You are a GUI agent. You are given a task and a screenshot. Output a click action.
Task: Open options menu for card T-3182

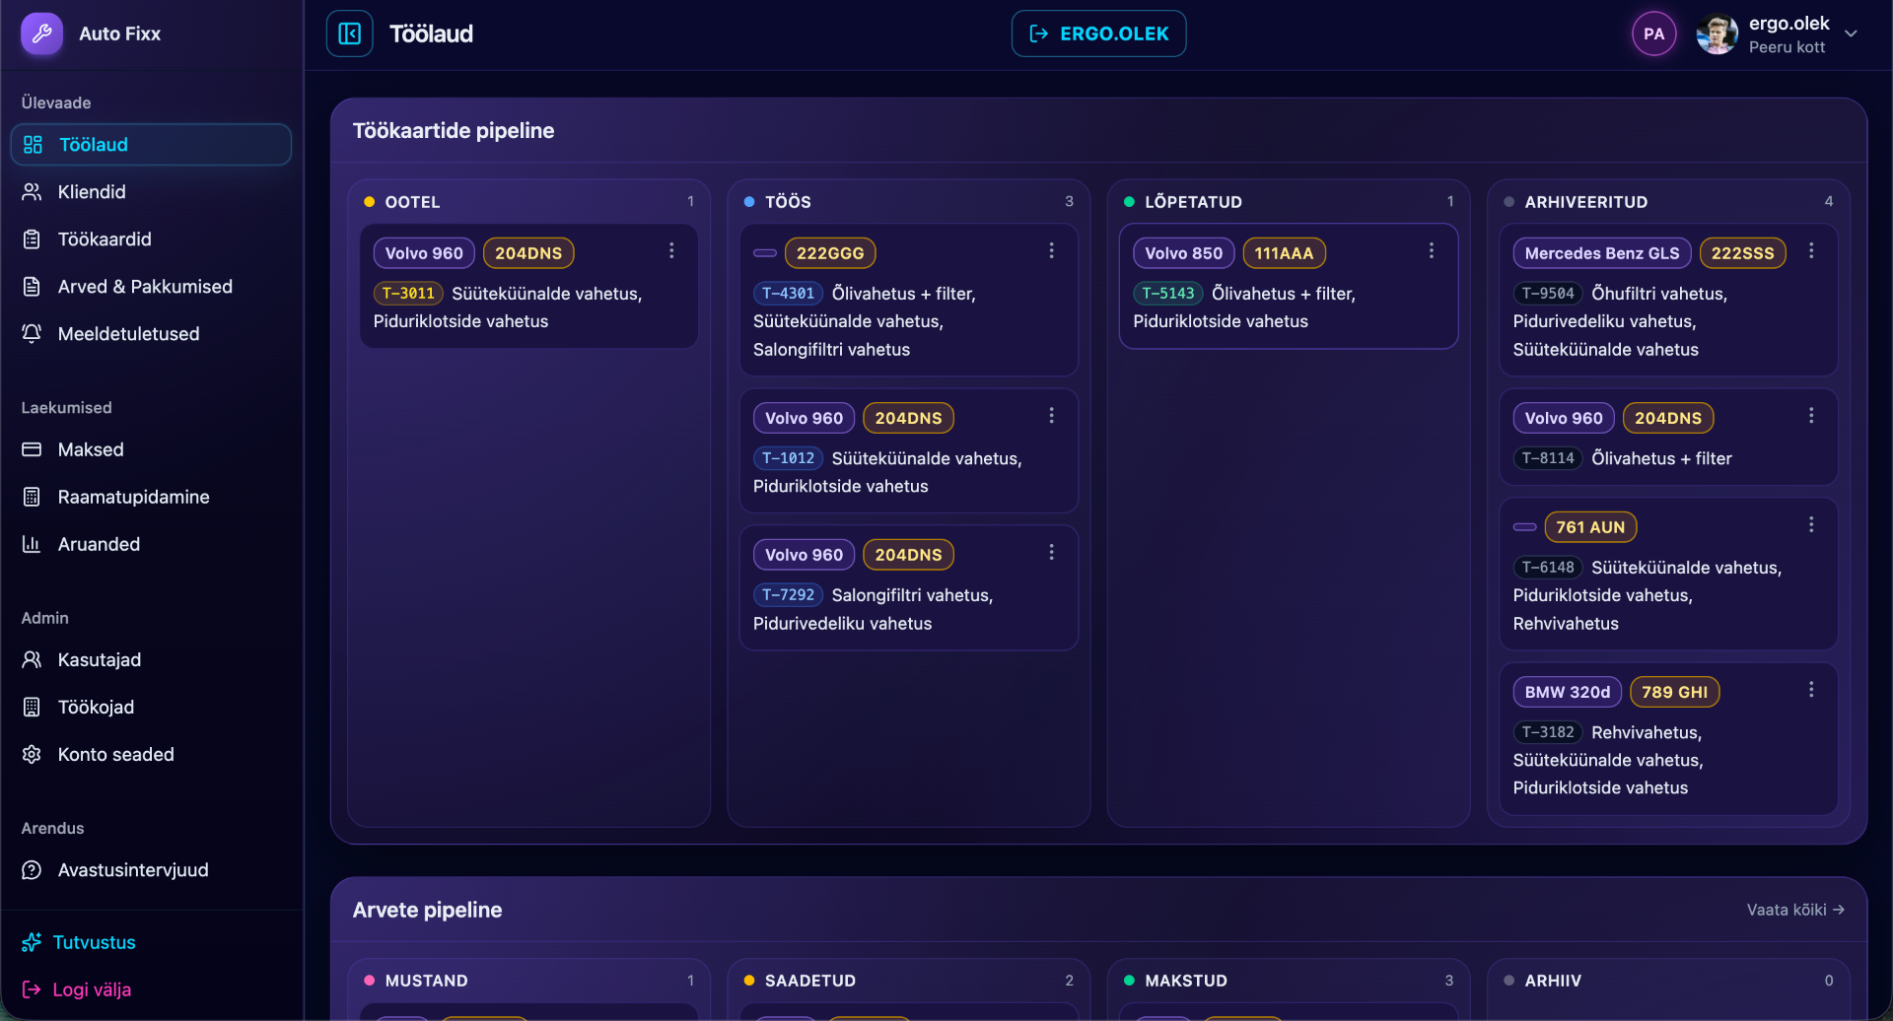pyautogui.click(x=1810, y=690)
